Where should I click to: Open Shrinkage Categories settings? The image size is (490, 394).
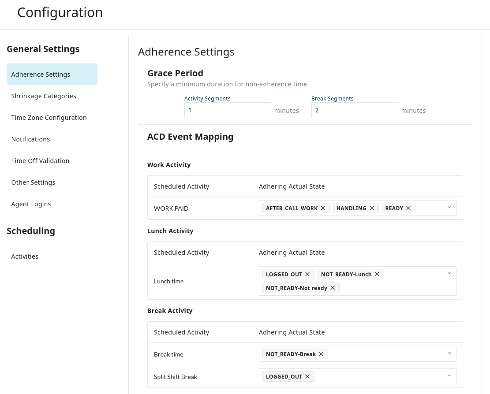[x=44, y=96]
